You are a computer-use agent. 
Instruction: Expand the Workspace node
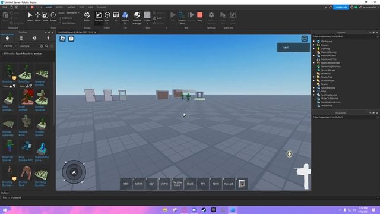[314, 41]
